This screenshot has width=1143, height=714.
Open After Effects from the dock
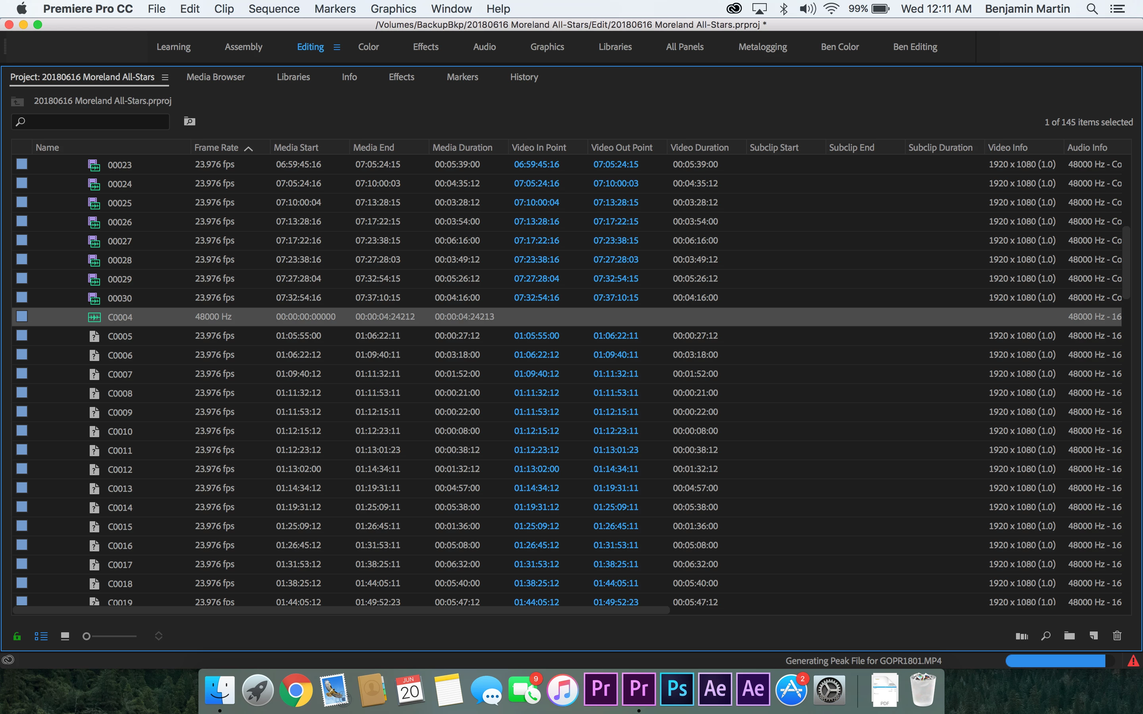click(x=715, y=689)
